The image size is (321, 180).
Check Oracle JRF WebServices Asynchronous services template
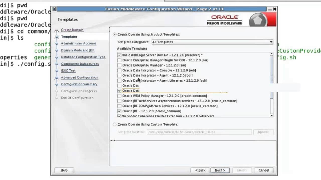pos(119,101)
